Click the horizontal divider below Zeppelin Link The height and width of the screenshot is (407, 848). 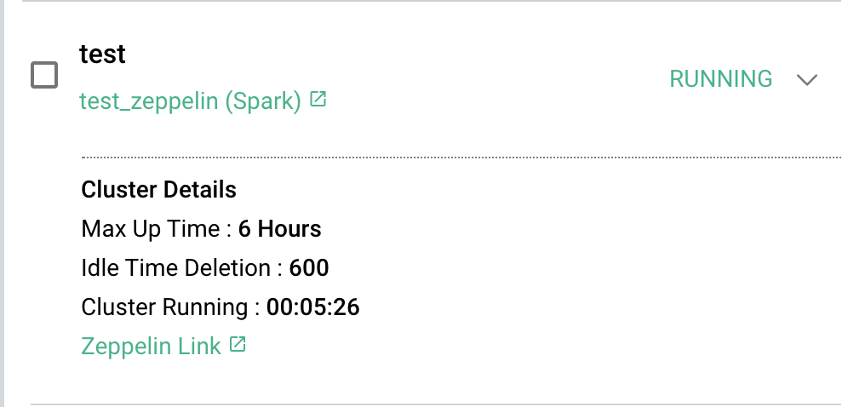pos(434,404)
